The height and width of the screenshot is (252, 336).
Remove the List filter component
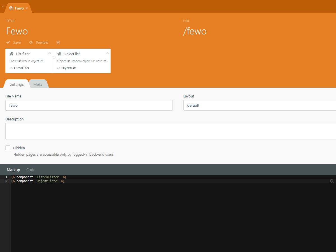coord(50,53)
